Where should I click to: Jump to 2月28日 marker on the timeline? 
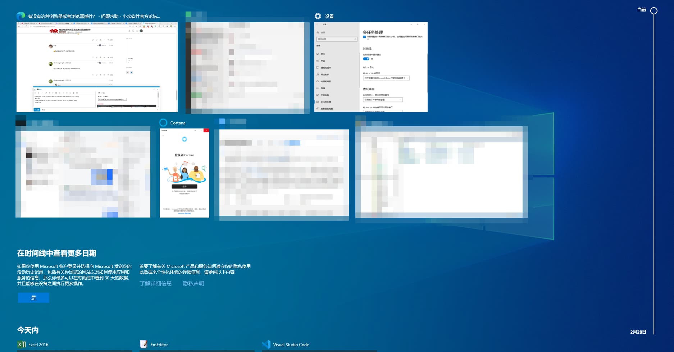click(x=638, y=332)
